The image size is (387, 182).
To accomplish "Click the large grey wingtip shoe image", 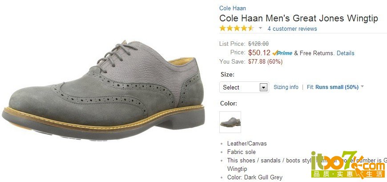I will point(104,91).
